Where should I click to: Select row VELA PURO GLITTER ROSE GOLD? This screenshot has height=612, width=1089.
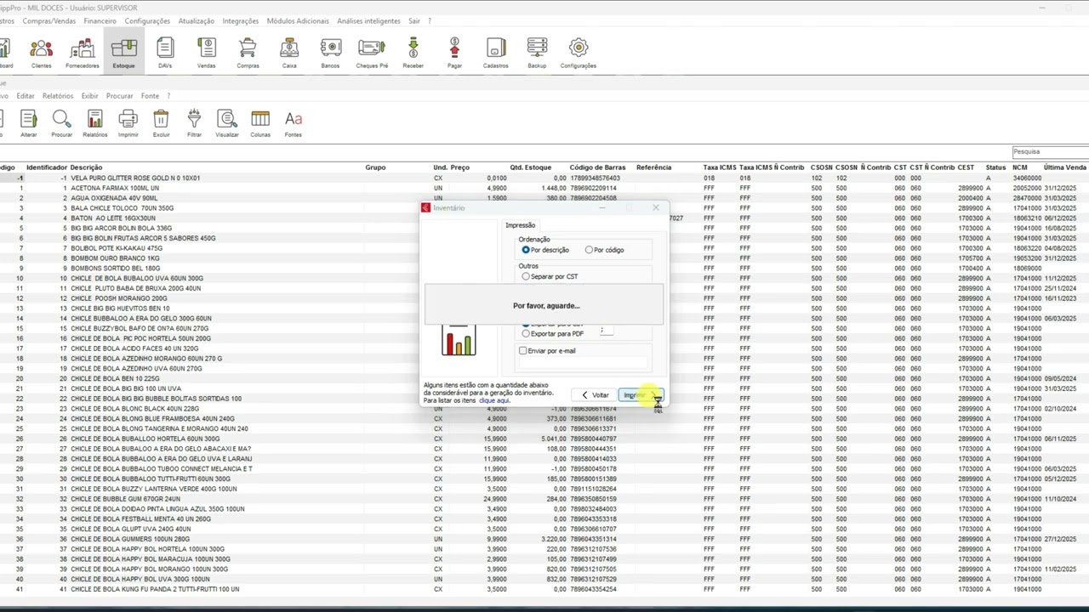point(544,178)
